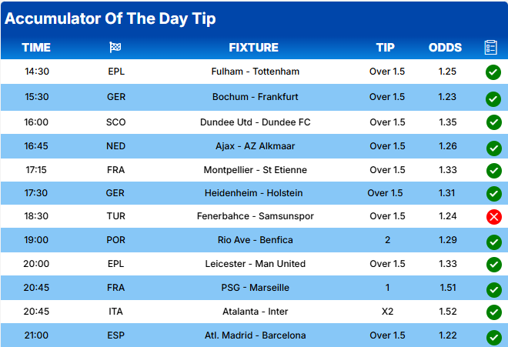Click the FIXTURE column header
This screenshot has height=347, width=508.
point(254,48)
